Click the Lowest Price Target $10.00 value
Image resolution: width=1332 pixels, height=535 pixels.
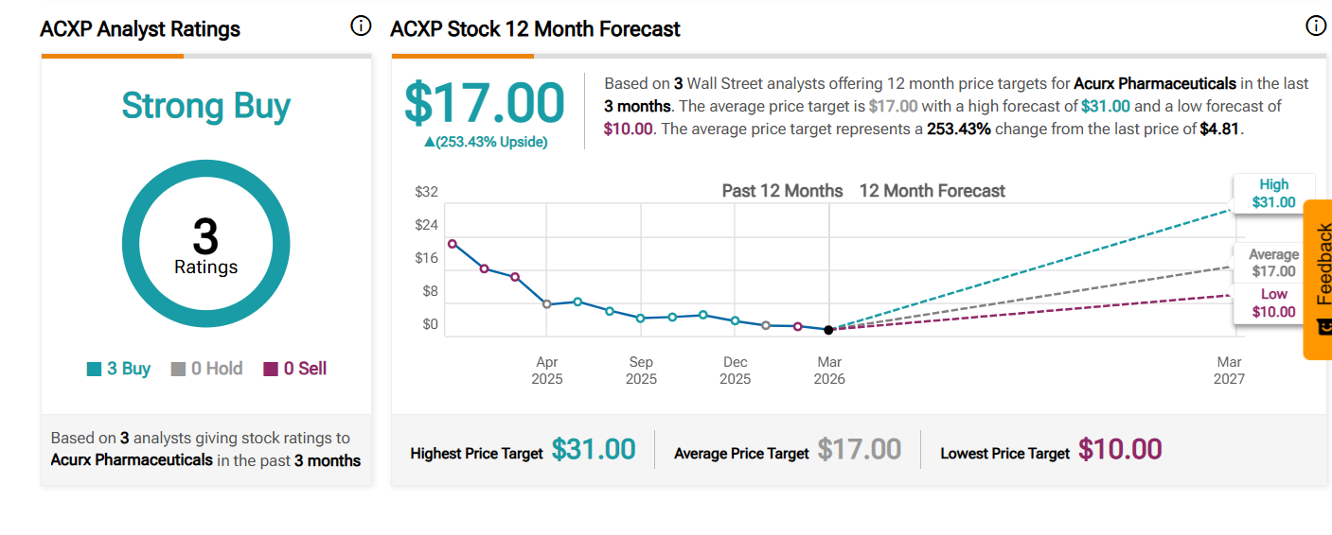coord(1120,450)
